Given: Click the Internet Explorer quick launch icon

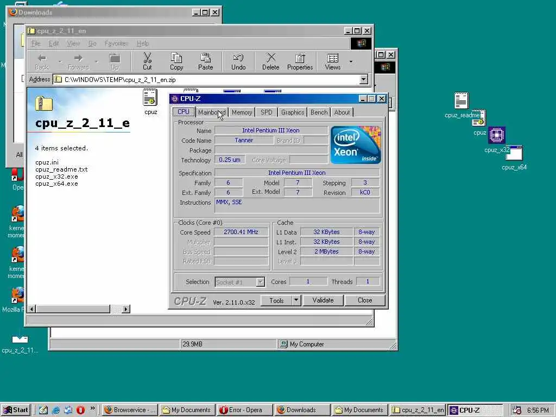Looking at the screenshot, I should coord(56,410).
